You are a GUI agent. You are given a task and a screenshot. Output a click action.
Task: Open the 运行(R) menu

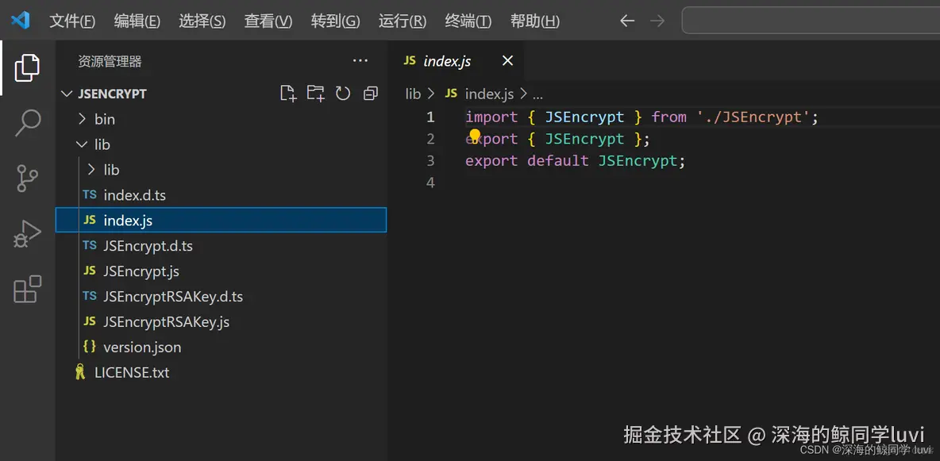click(403, 21)
